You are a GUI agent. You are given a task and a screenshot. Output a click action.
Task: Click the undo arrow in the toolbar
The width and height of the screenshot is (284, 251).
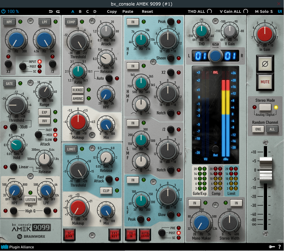point(51,11)
